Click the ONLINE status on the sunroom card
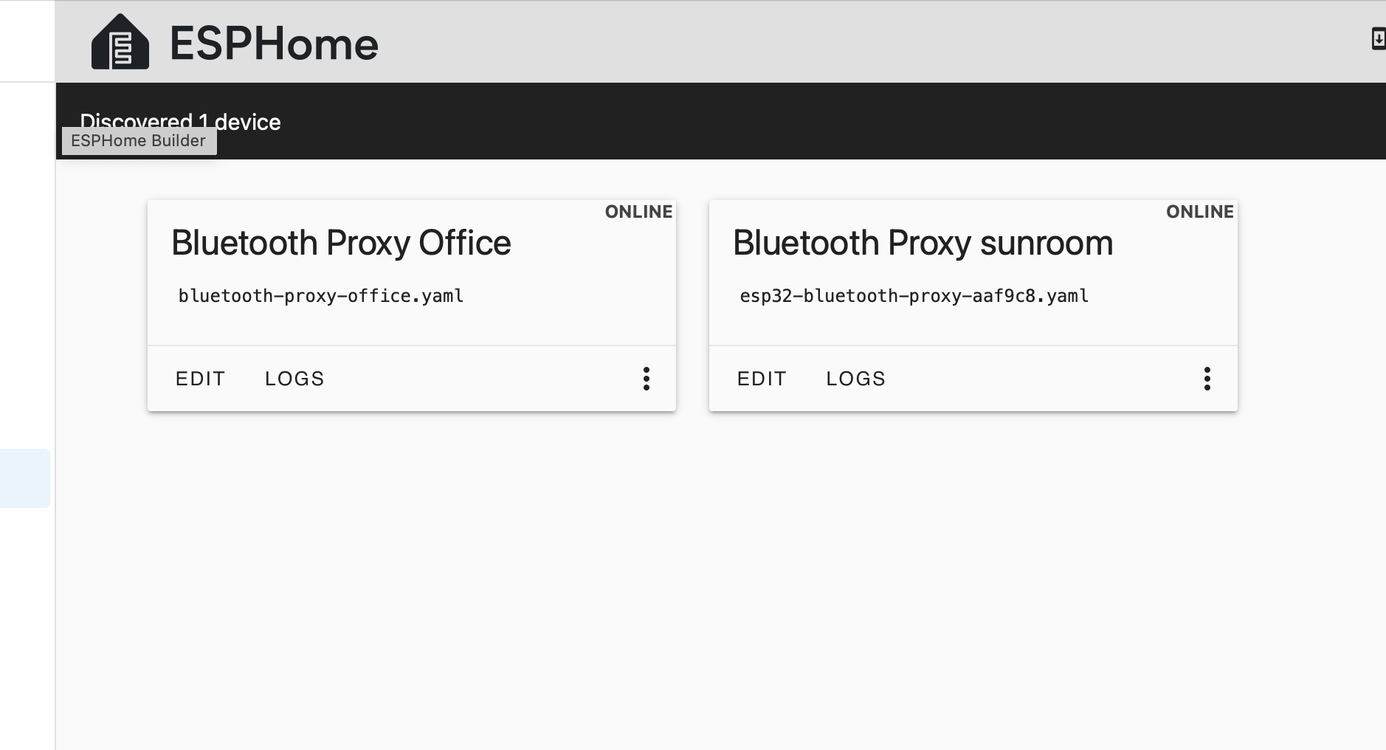This screenshot has width=1386, height=750. click(1199, 212)
